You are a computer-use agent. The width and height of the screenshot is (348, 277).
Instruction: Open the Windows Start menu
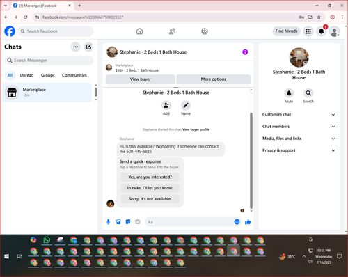point(6,256)
